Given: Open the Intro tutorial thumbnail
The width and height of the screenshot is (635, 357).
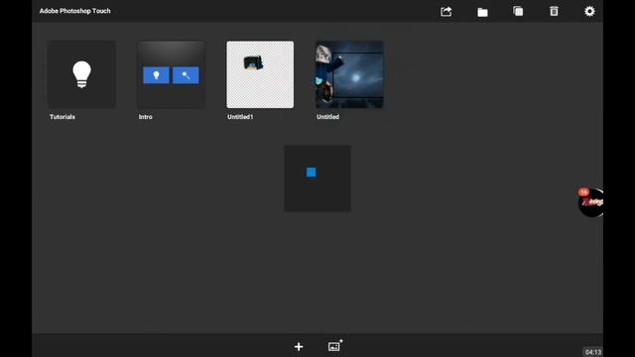Looking at the screenshot, I should tap(172, 74).
